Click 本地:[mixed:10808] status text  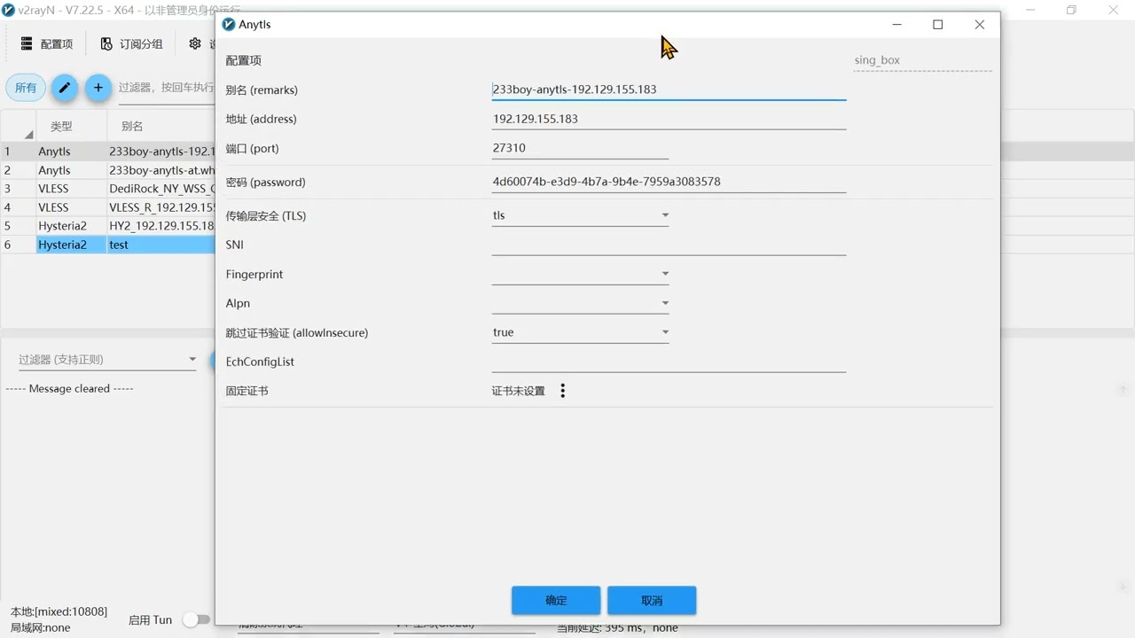click(59, 611)
